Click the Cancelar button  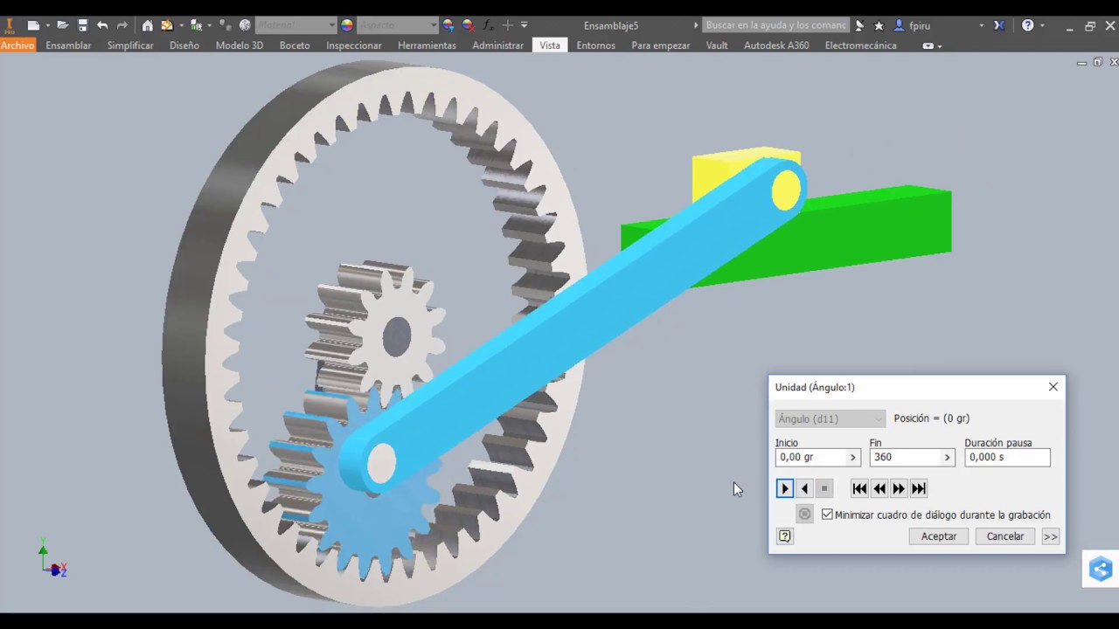[x=1005, y=536]
